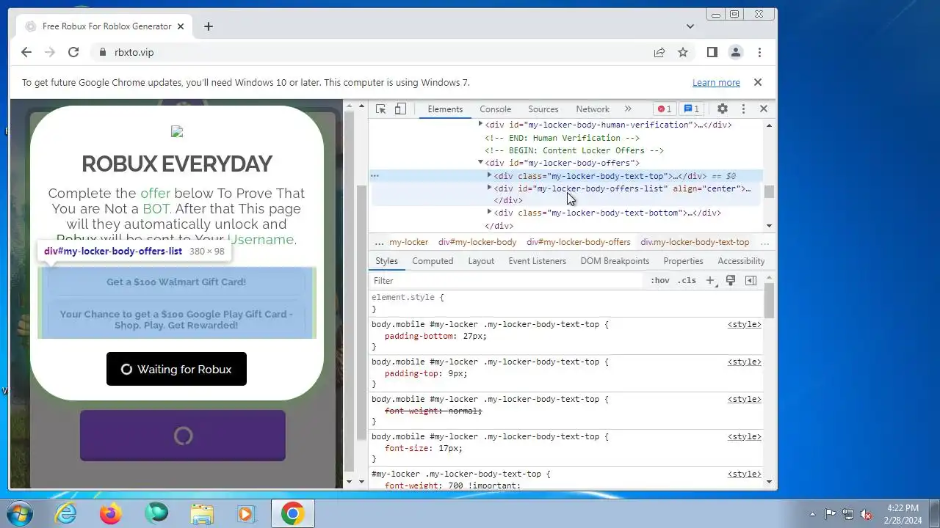The image size is (940, 528).
Task: View site information lock icon
Action: (x=103, y=52)
